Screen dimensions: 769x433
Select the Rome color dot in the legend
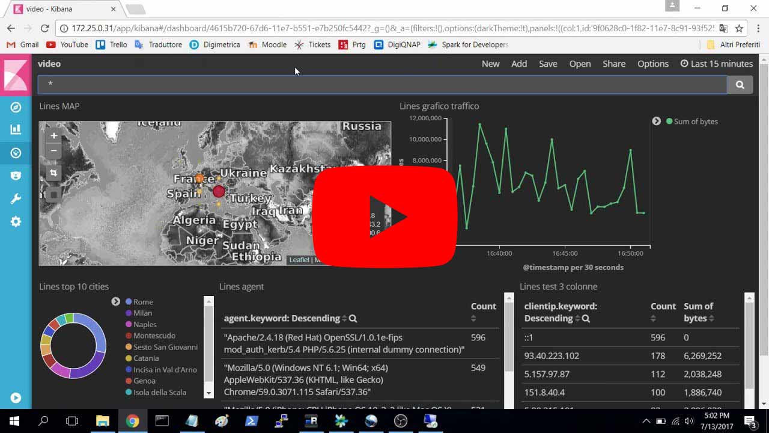pyautogui.click(x=129, y=302)
